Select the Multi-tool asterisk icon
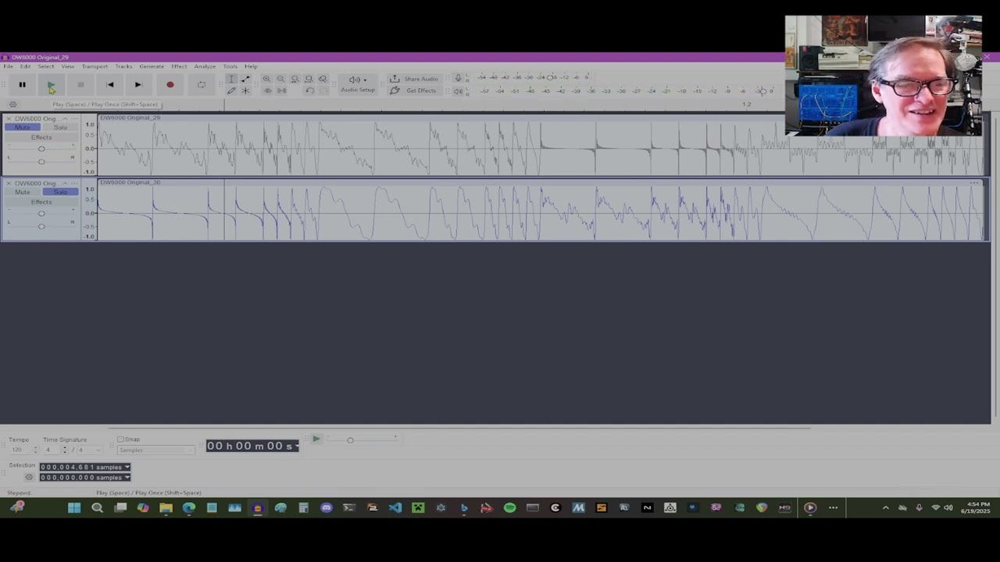This screenshot has height=562, width=1000. (245, 91)
